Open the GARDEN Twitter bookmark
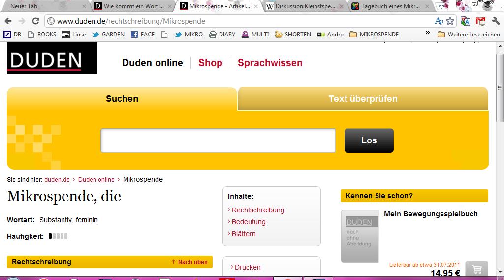 [108, 35]
